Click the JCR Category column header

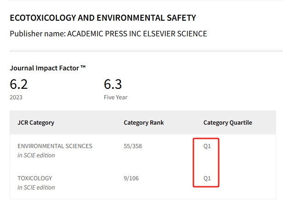(36, 123)
